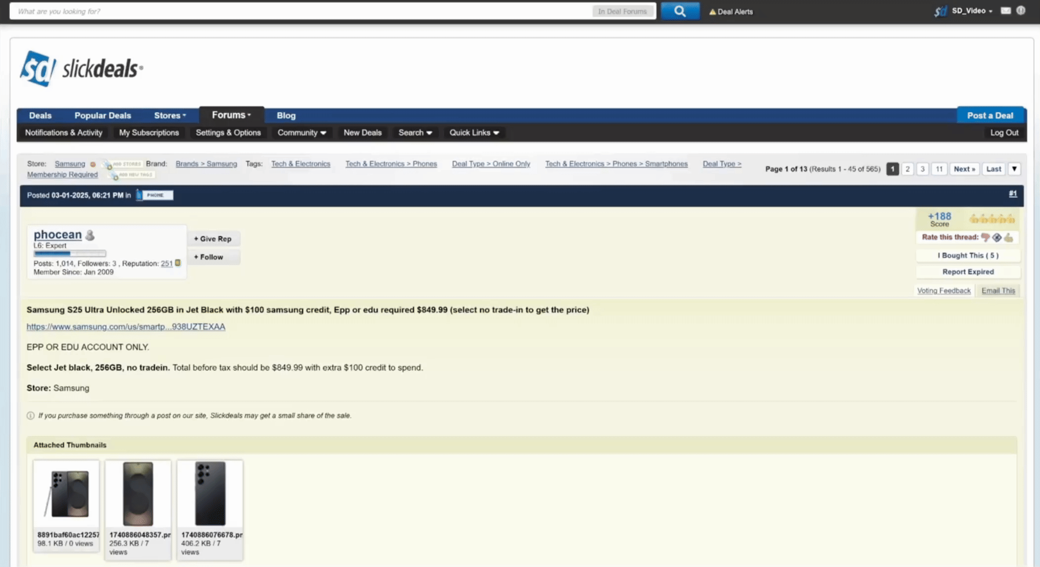Click the Last page button

pyautogui.click(x=994, y=169)
